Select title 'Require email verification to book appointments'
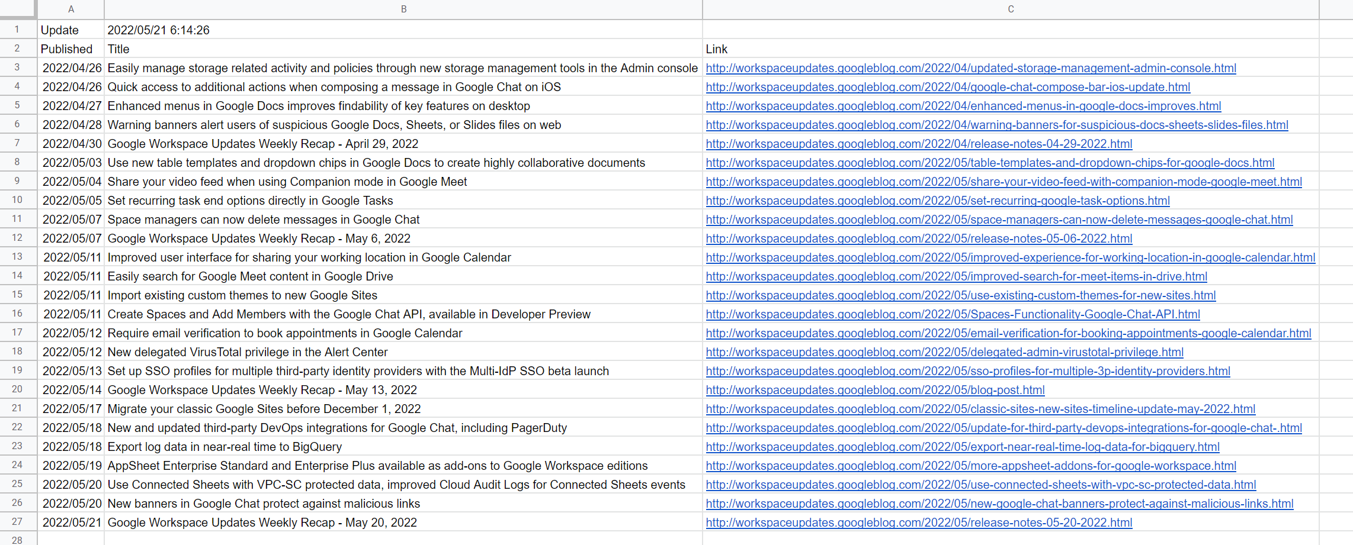The image size is (1353, 545). click(x=403, y=333)
